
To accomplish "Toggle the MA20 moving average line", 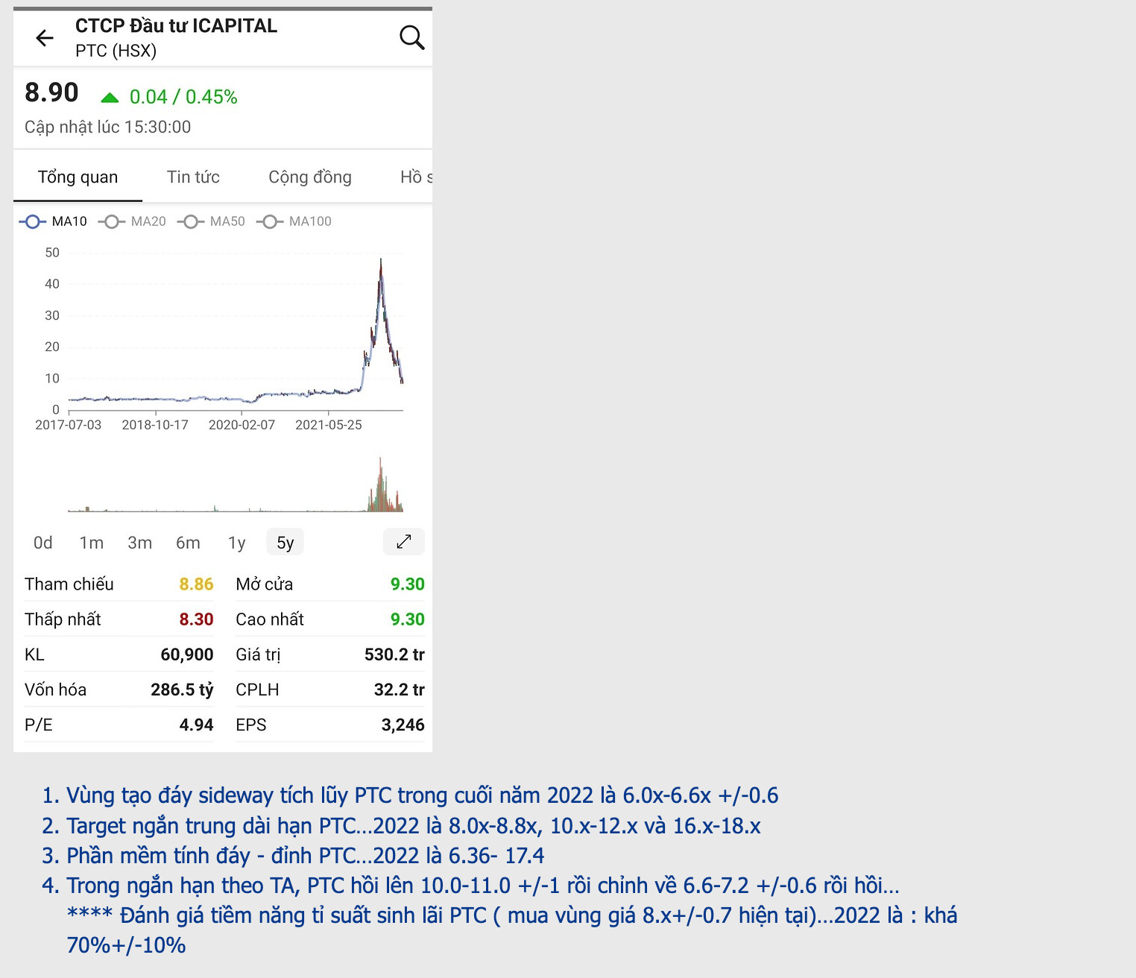I will 132,221.
